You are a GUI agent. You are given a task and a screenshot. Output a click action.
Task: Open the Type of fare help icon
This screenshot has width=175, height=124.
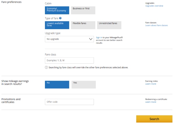pyautogui.click(x=60, y=18)
